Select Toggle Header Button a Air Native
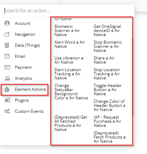Viewport: 147px width, 154px height. [x=107, y=90]
